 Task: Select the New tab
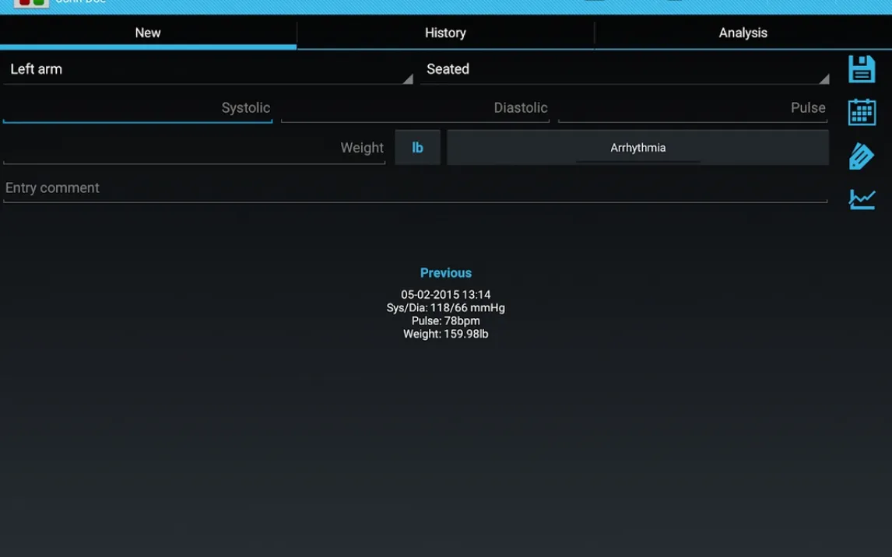click(148, 33)
